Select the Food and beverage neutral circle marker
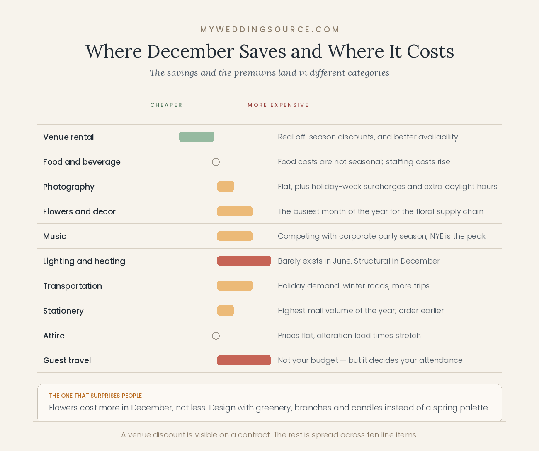Screen dimensions: 539x451 click(x=216, y=162)
